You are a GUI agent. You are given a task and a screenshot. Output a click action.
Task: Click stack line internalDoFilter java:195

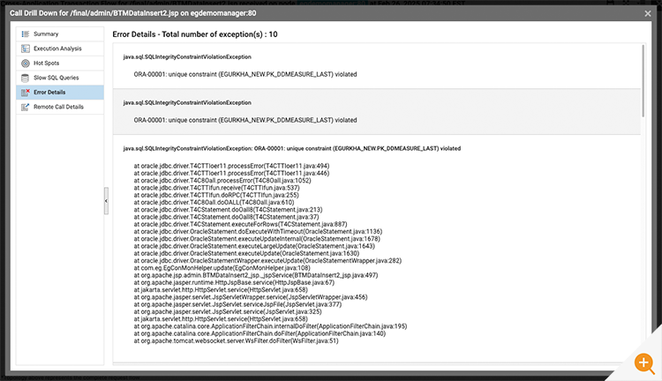pyautogui.click(x=270, y=326)
